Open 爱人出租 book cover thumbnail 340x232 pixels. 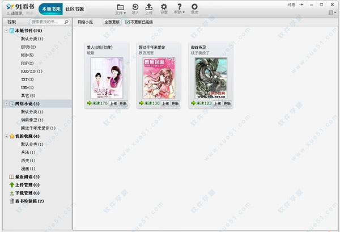point(107,78)
